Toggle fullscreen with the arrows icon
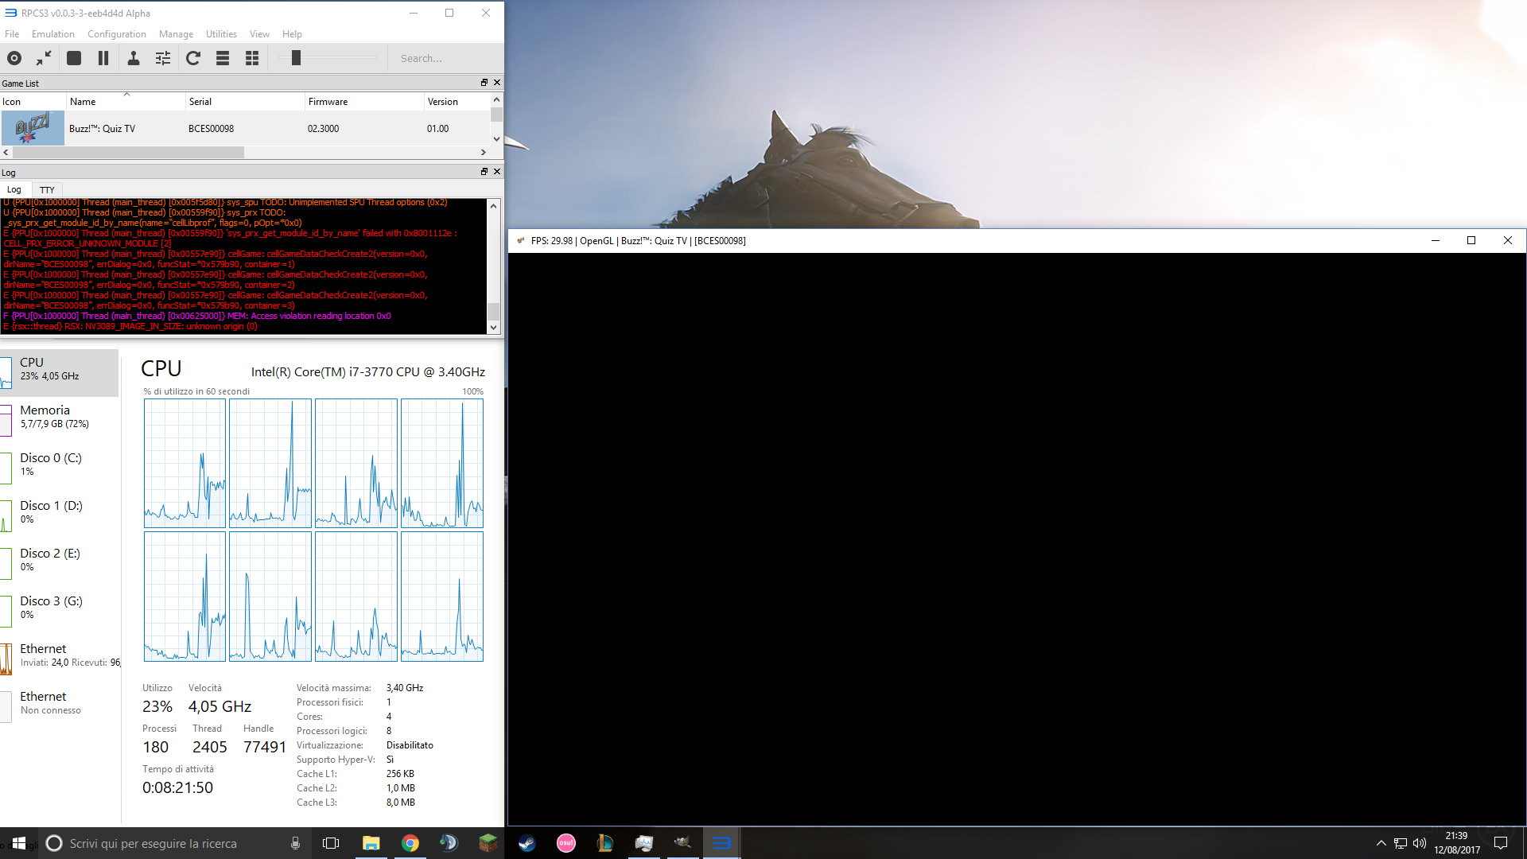Screen dimensions: 1527x859 coord(44,58)
